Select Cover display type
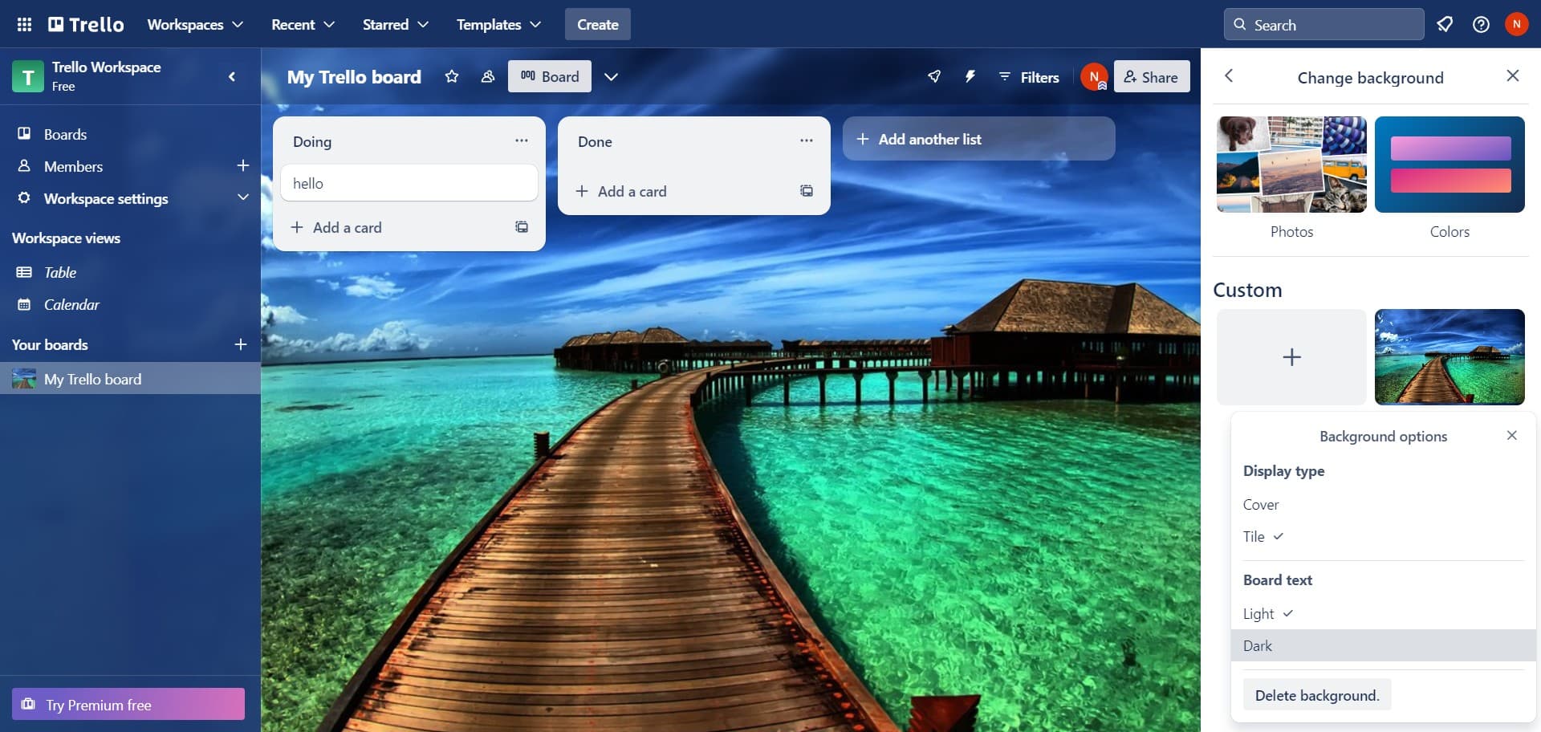 click(1261, 504)
